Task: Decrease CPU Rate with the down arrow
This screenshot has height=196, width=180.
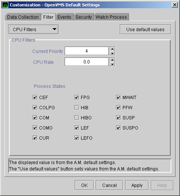Action: (x=112, y=64)
